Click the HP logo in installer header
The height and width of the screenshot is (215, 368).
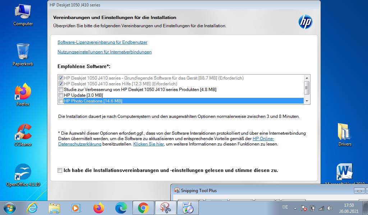[x=305, y=22]
